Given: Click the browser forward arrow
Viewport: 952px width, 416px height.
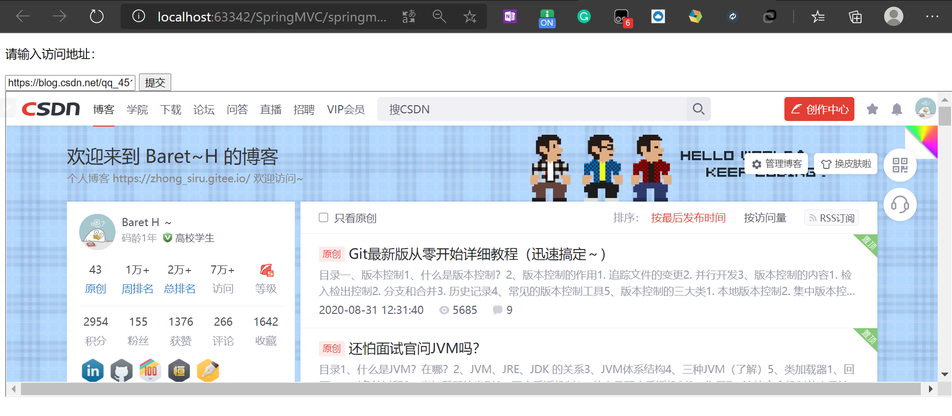Looking at the screenshot, I should click(x=60, y=16).
